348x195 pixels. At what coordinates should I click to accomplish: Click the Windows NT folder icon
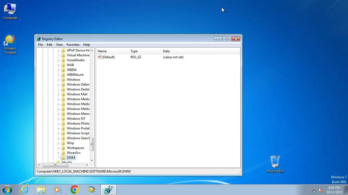[x=63, y=119]
